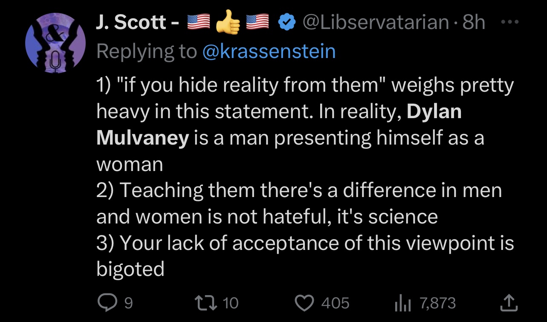Click the retweet count 10

tap(231, 303)
